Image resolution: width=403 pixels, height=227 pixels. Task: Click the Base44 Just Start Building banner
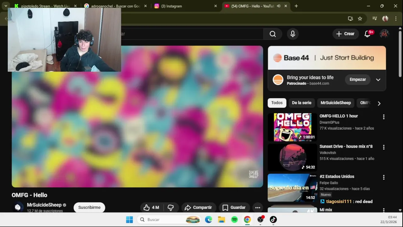327,58
